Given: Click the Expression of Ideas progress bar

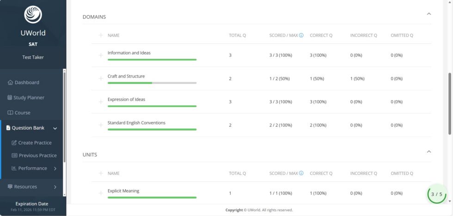Looking at the screenshot, I should 152,106.
